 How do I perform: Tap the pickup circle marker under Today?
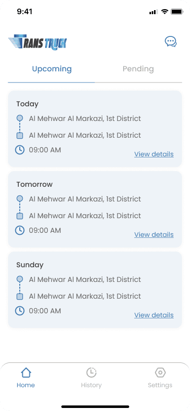(20, 118)
